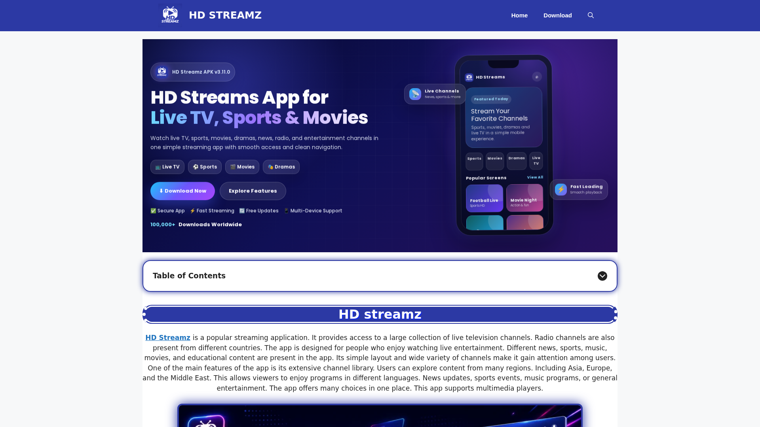Click View All in phone mockup
760x427 pixels.
coord(535,178)
